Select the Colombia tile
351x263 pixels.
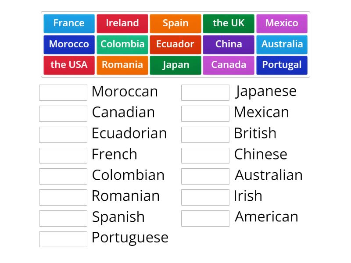(x=122, y=44)
